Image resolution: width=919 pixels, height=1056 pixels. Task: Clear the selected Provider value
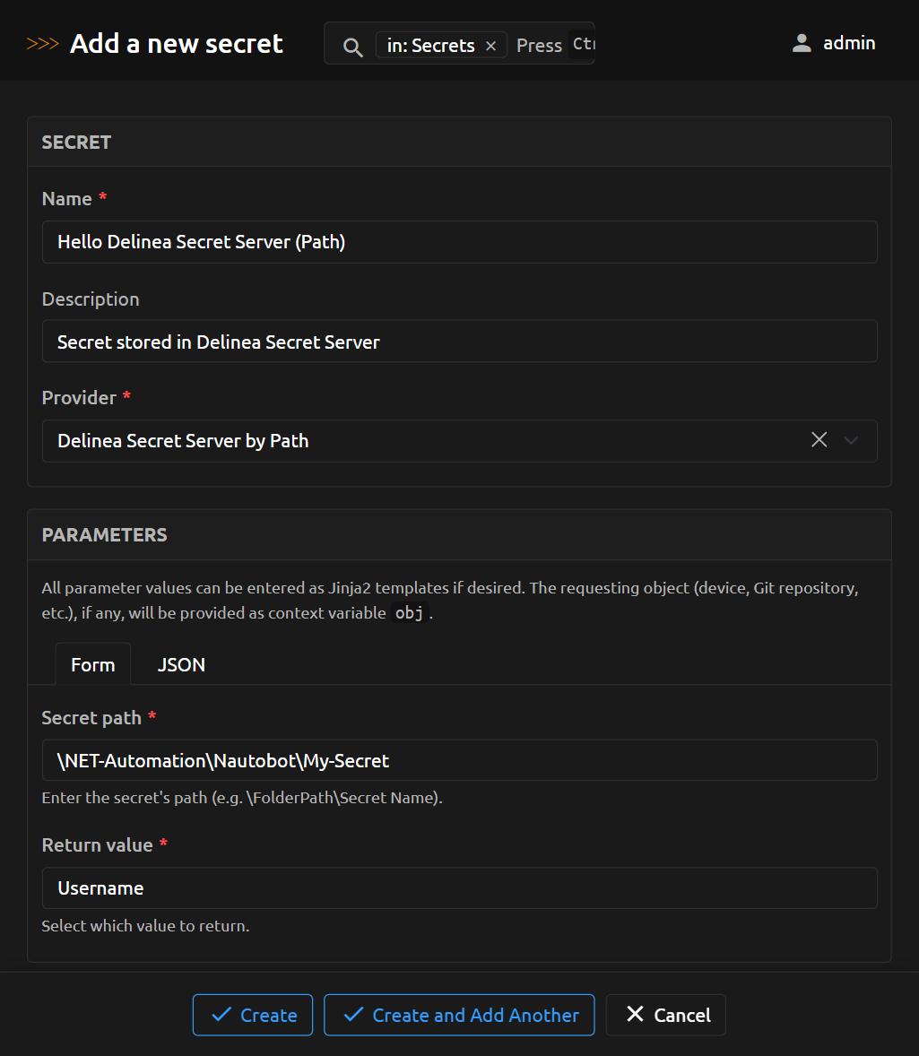(x=819, y=440)
